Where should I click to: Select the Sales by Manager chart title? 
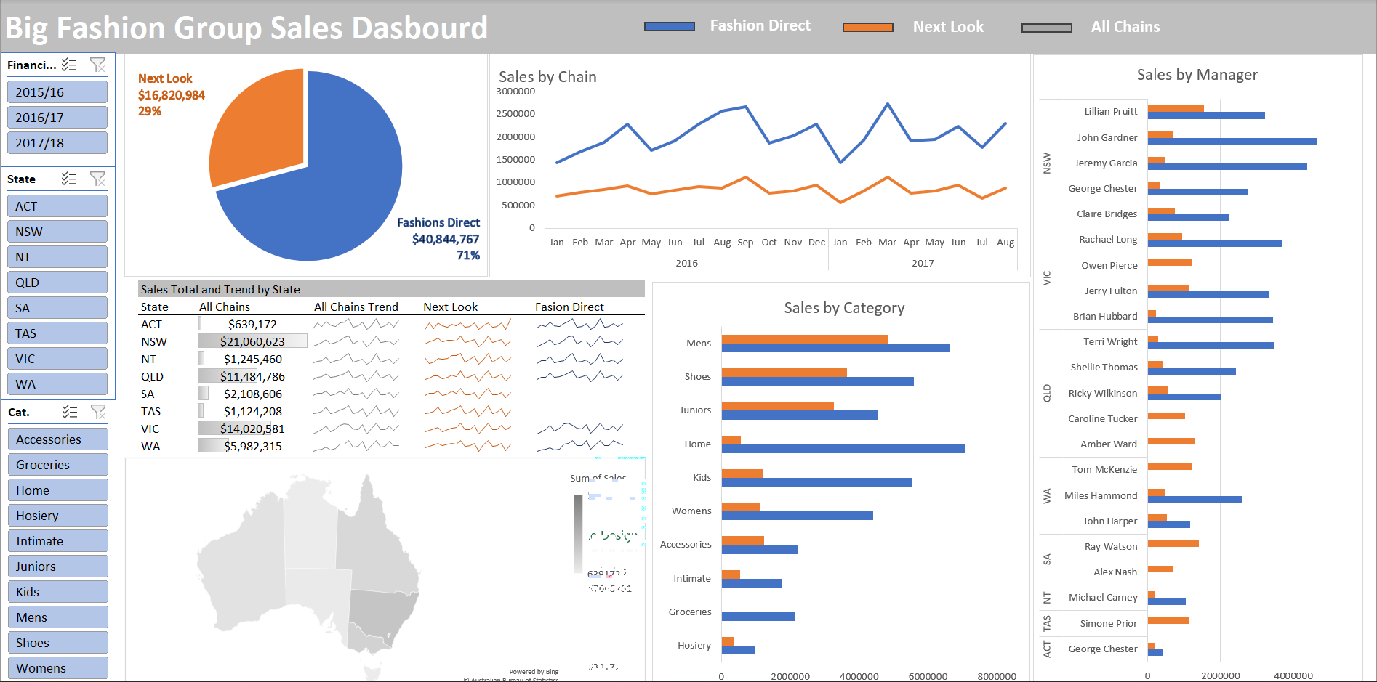(1197, 75)
